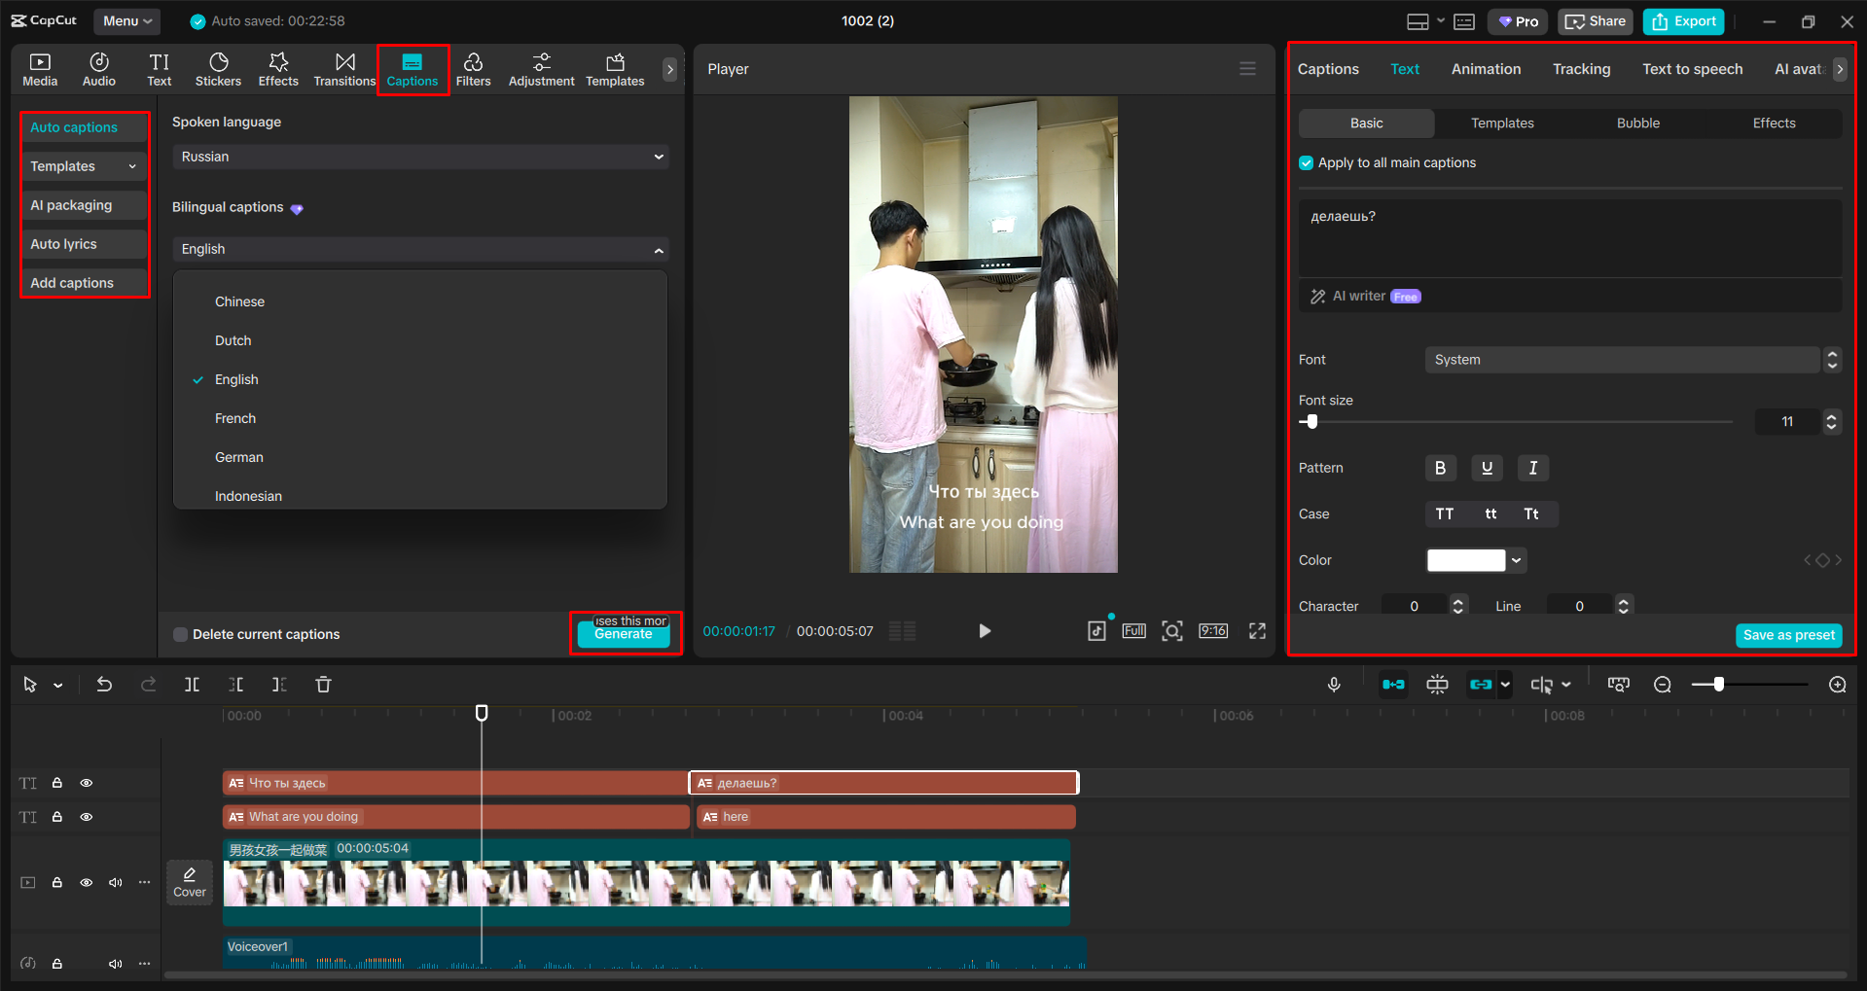Open the Adjustment panel
The height and width of the screenshot is (991, 1867).
click(x=541, y=68)
